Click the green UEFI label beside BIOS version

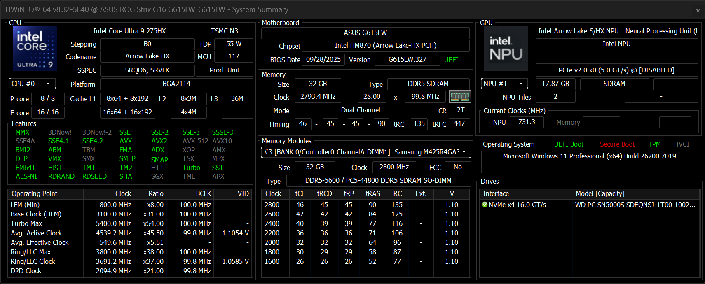tap(451, 60)
